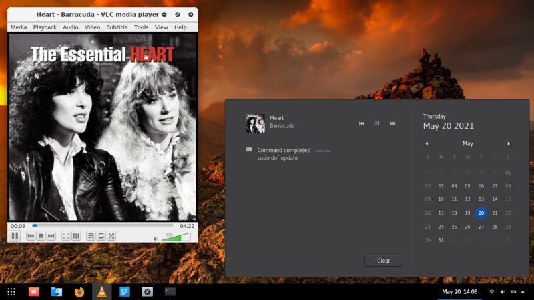
Task: Open Terminal from the taskbar
Action: [170, 291]
